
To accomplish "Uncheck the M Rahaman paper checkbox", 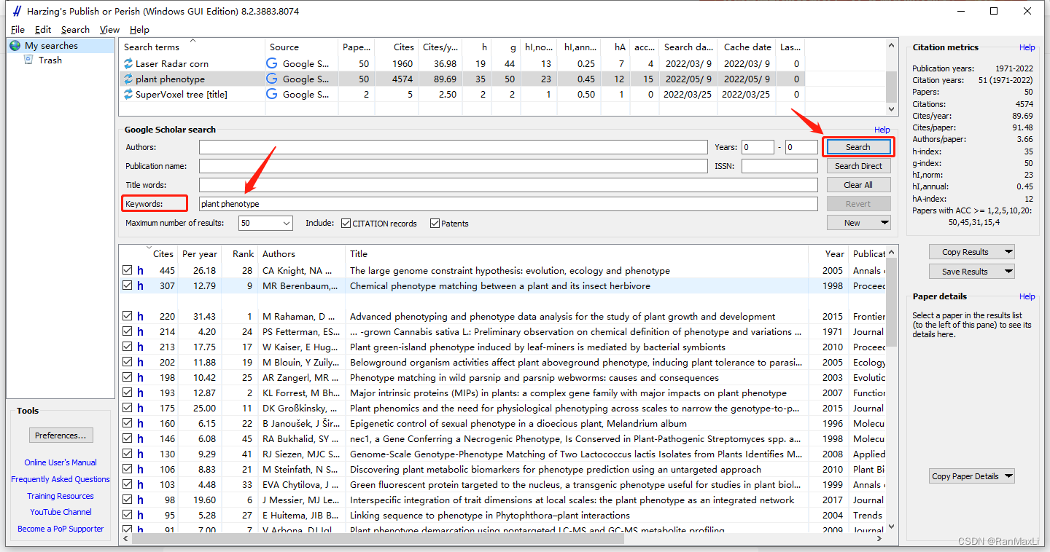I will point(128,316).
